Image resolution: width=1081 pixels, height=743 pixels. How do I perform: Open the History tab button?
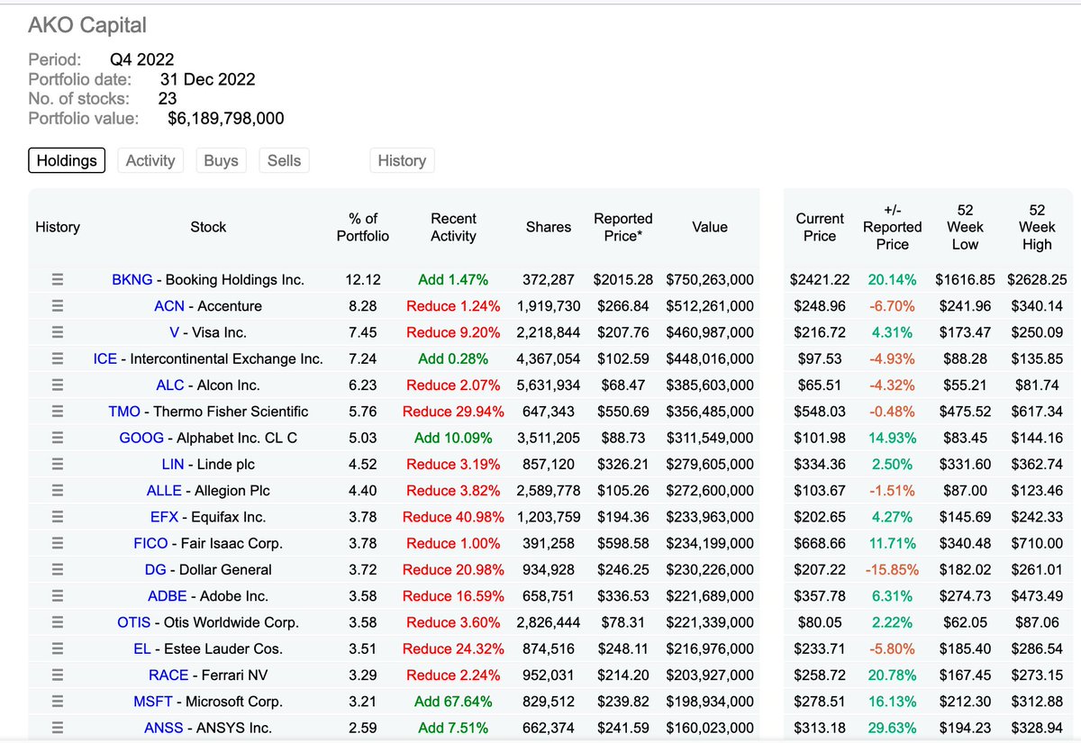(x=402, y=160)
